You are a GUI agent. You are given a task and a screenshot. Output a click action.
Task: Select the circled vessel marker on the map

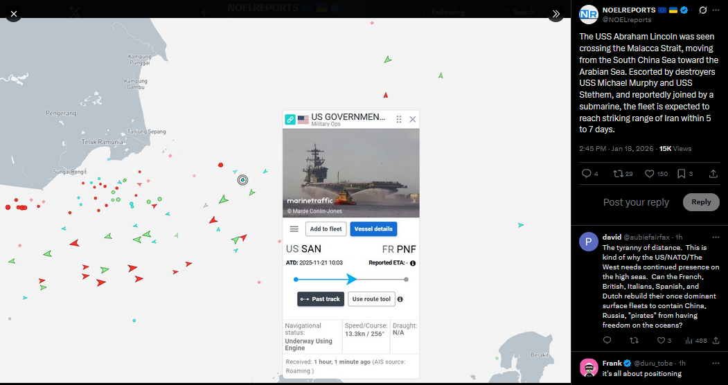(242, 180)
